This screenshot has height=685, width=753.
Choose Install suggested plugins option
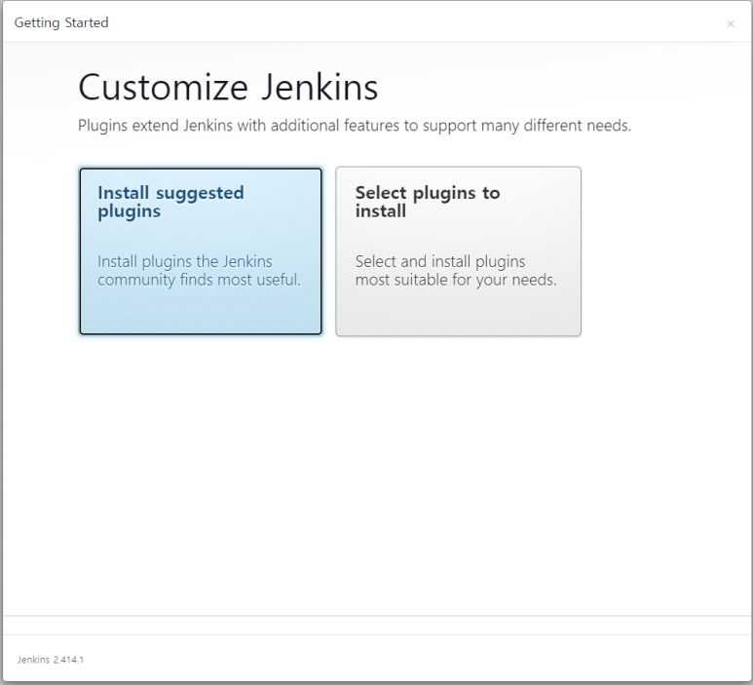(x=201, y=251)
